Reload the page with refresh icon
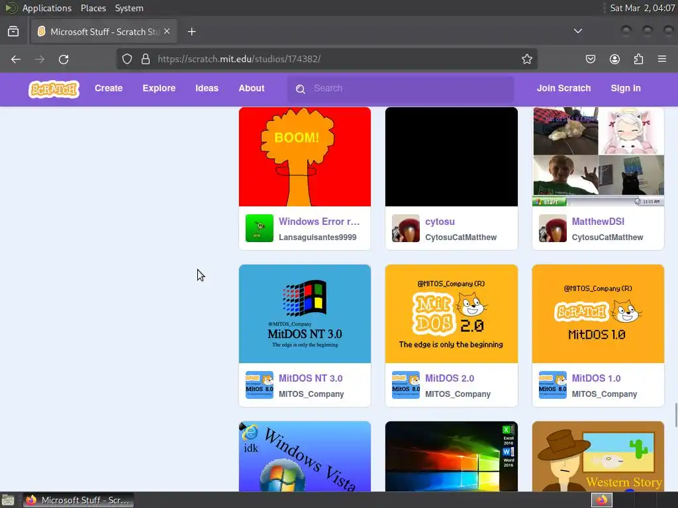Screen dimensions: 678x508 (64, 59)
